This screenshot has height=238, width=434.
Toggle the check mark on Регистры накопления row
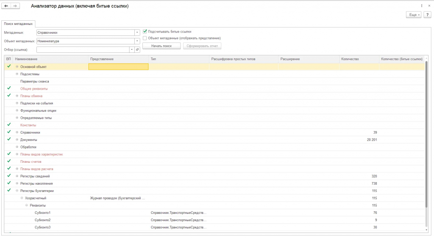coord(9,183)
